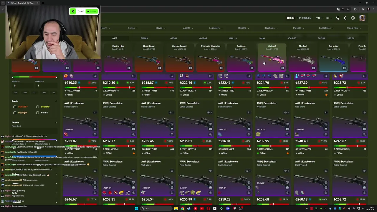Screen dimensions: 377x212
Task: Expand the Knives category menu
Action: (x=133, y=28)
